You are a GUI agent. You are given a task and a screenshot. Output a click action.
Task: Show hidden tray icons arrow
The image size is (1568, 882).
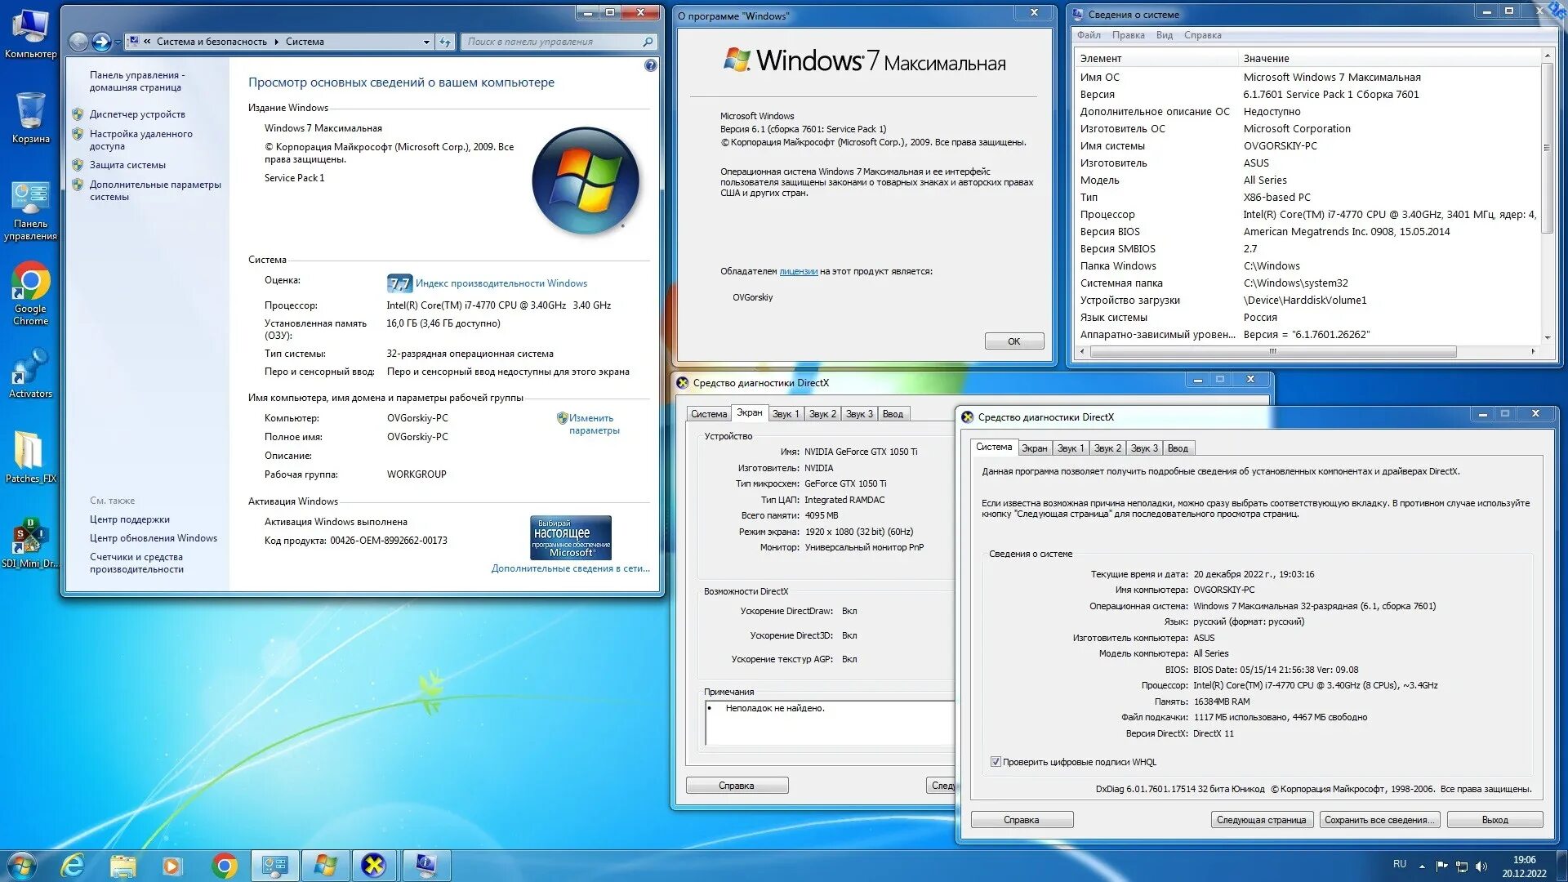[1422, 866]
